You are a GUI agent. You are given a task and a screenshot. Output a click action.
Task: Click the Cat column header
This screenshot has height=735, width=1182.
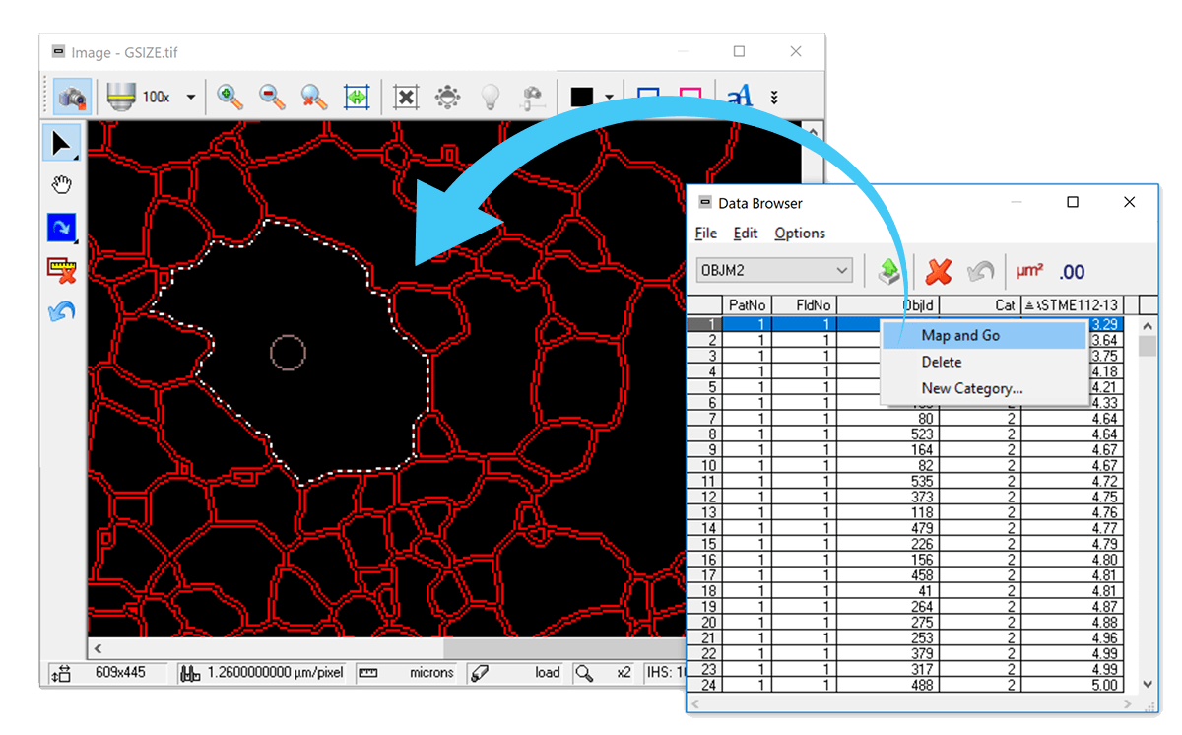tap(979, 305)
